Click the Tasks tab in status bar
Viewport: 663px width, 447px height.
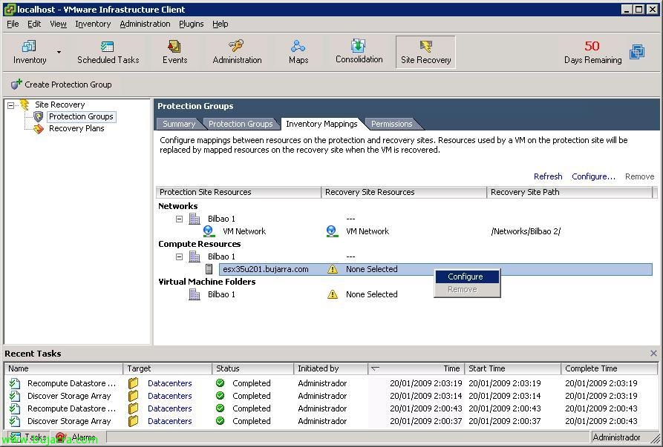(28, 437)
